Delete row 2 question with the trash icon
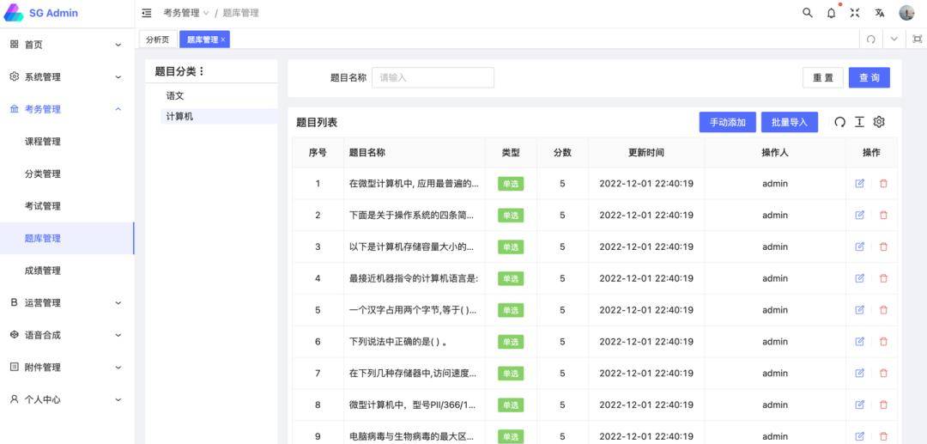 pyautogui.click(x=883, y=216)
